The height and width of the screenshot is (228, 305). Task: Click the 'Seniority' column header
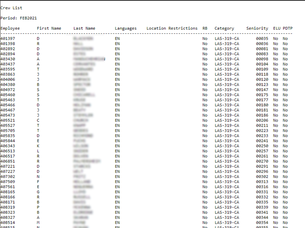[x=257, y=28]
